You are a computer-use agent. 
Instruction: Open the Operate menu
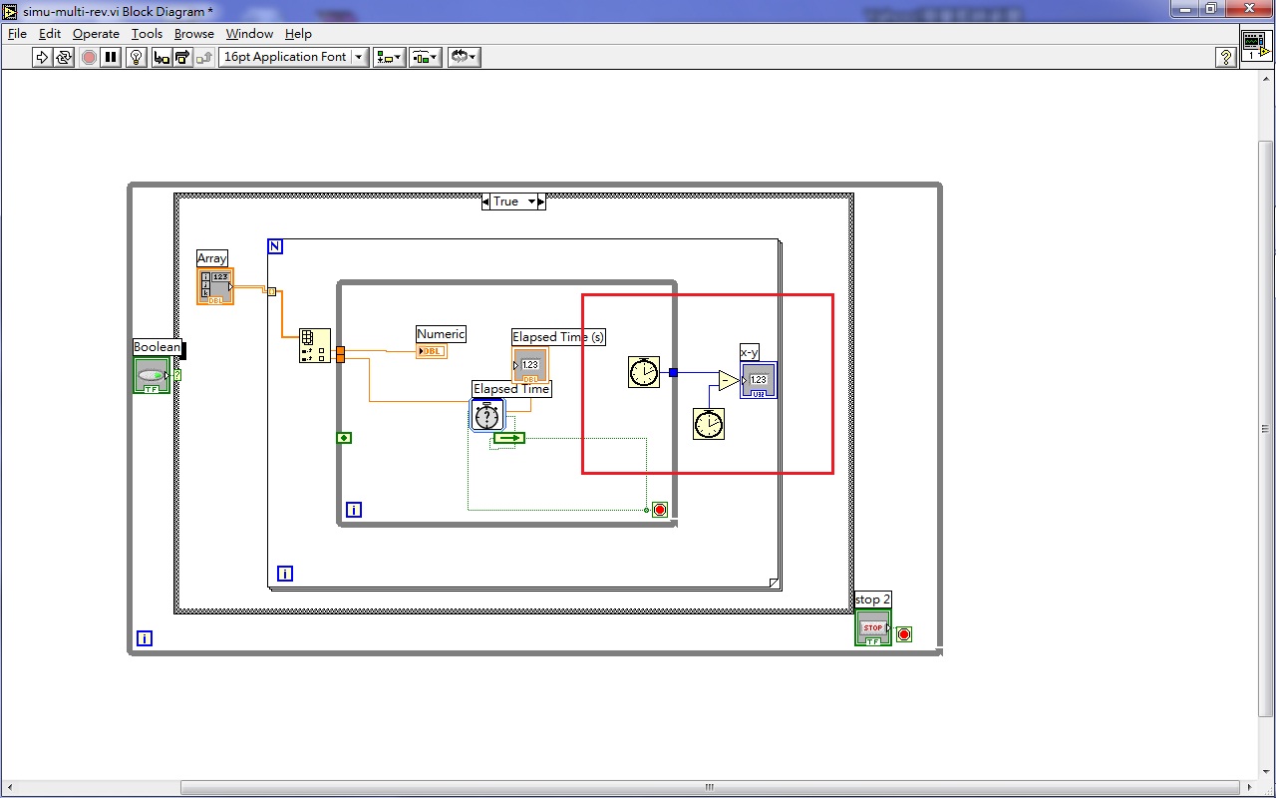click(x=96, y=33)
